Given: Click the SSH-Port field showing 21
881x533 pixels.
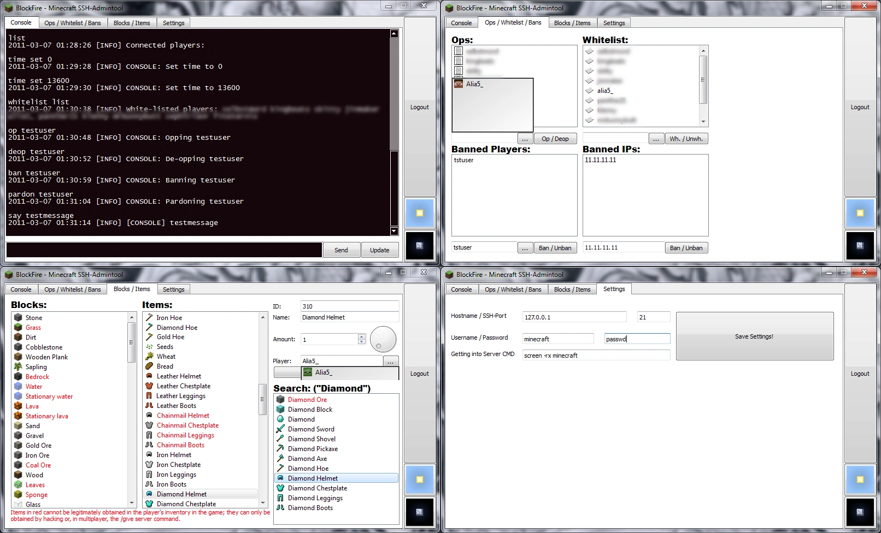Looking at the screenshot, I should pyautogui.click(x=654, y=317).
